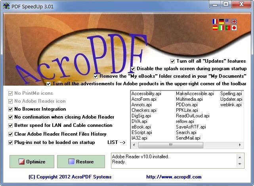Click the Optimize button
The width and height of the screenshot is (254, 186).
tap(32, 161)
